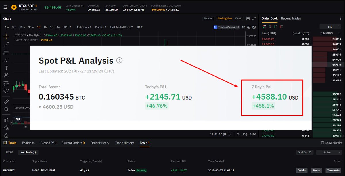Open the Active status filter dropdown
The width and height of the screenshot is (345, 176).
tap(329, 152)
